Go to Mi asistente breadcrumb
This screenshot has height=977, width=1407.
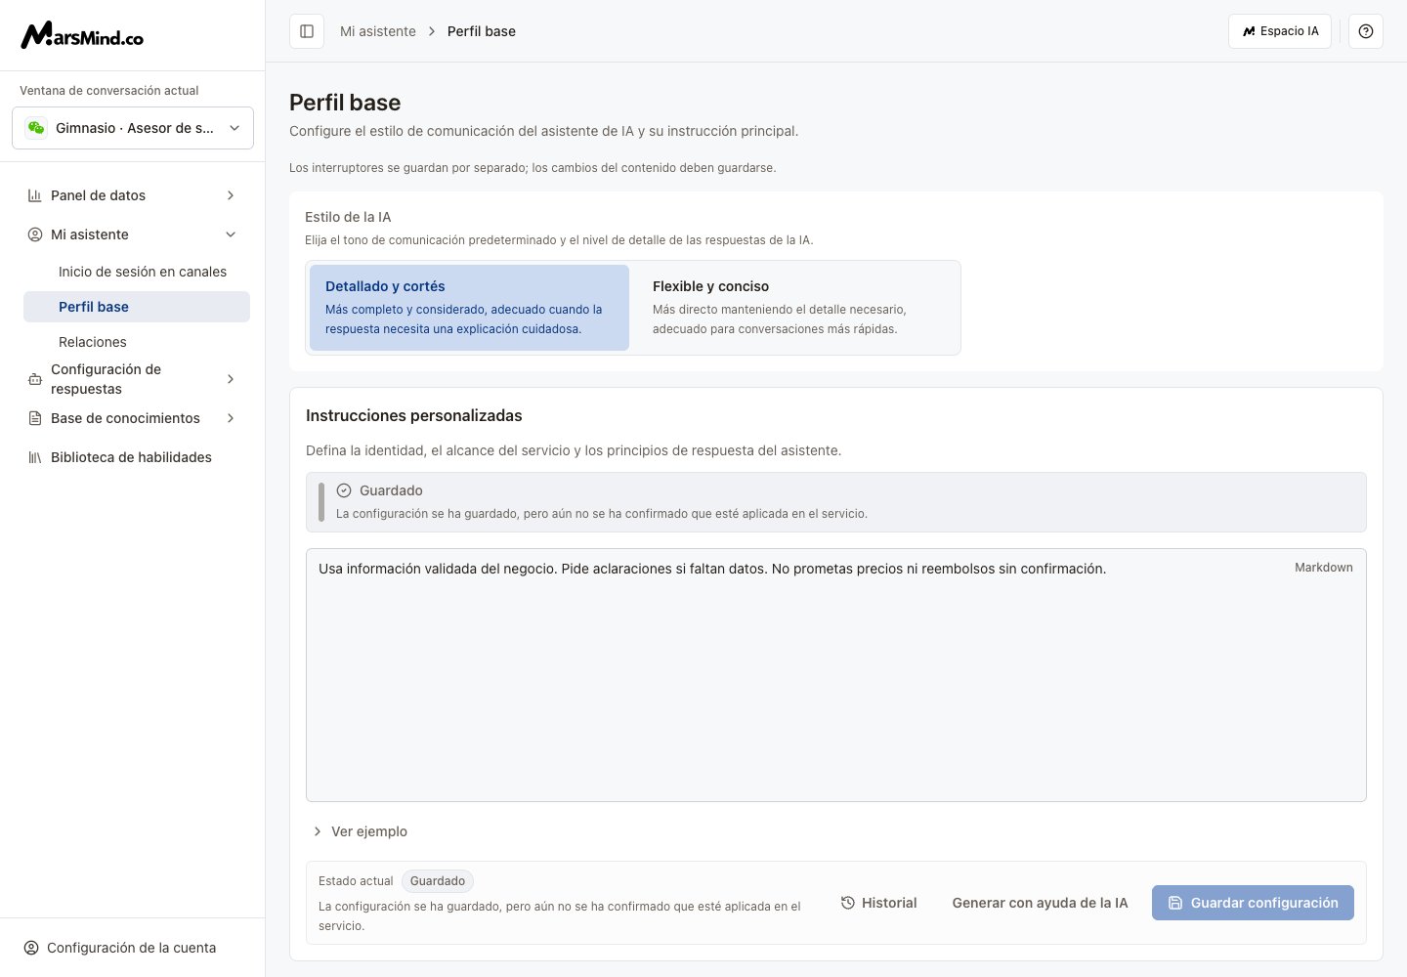378,31
